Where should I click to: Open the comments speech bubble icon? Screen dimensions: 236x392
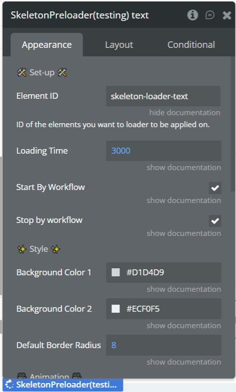point(210,15)
